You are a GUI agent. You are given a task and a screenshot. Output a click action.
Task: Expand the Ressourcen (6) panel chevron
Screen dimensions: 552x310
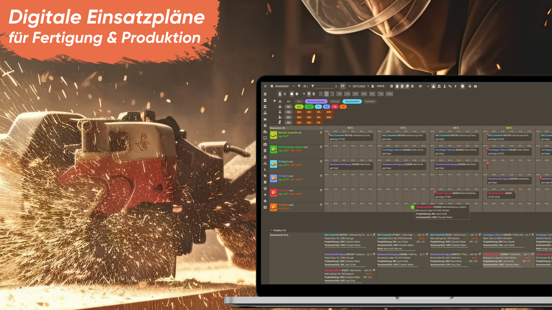click(321, 128)
